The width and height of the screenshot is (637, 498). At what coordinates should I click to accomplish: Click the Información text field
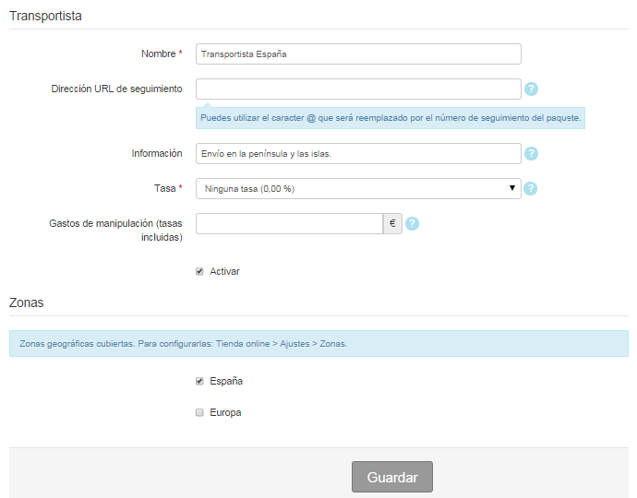click(x=358, y=153)
